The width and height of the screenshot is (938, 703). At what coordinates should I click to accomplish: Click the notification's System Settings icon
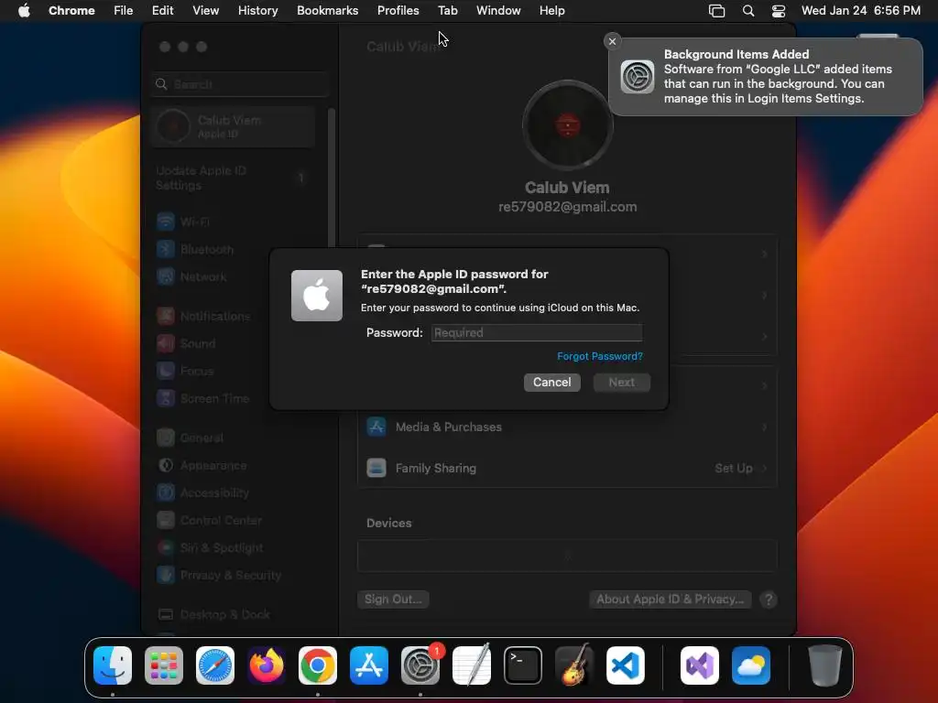638,77
